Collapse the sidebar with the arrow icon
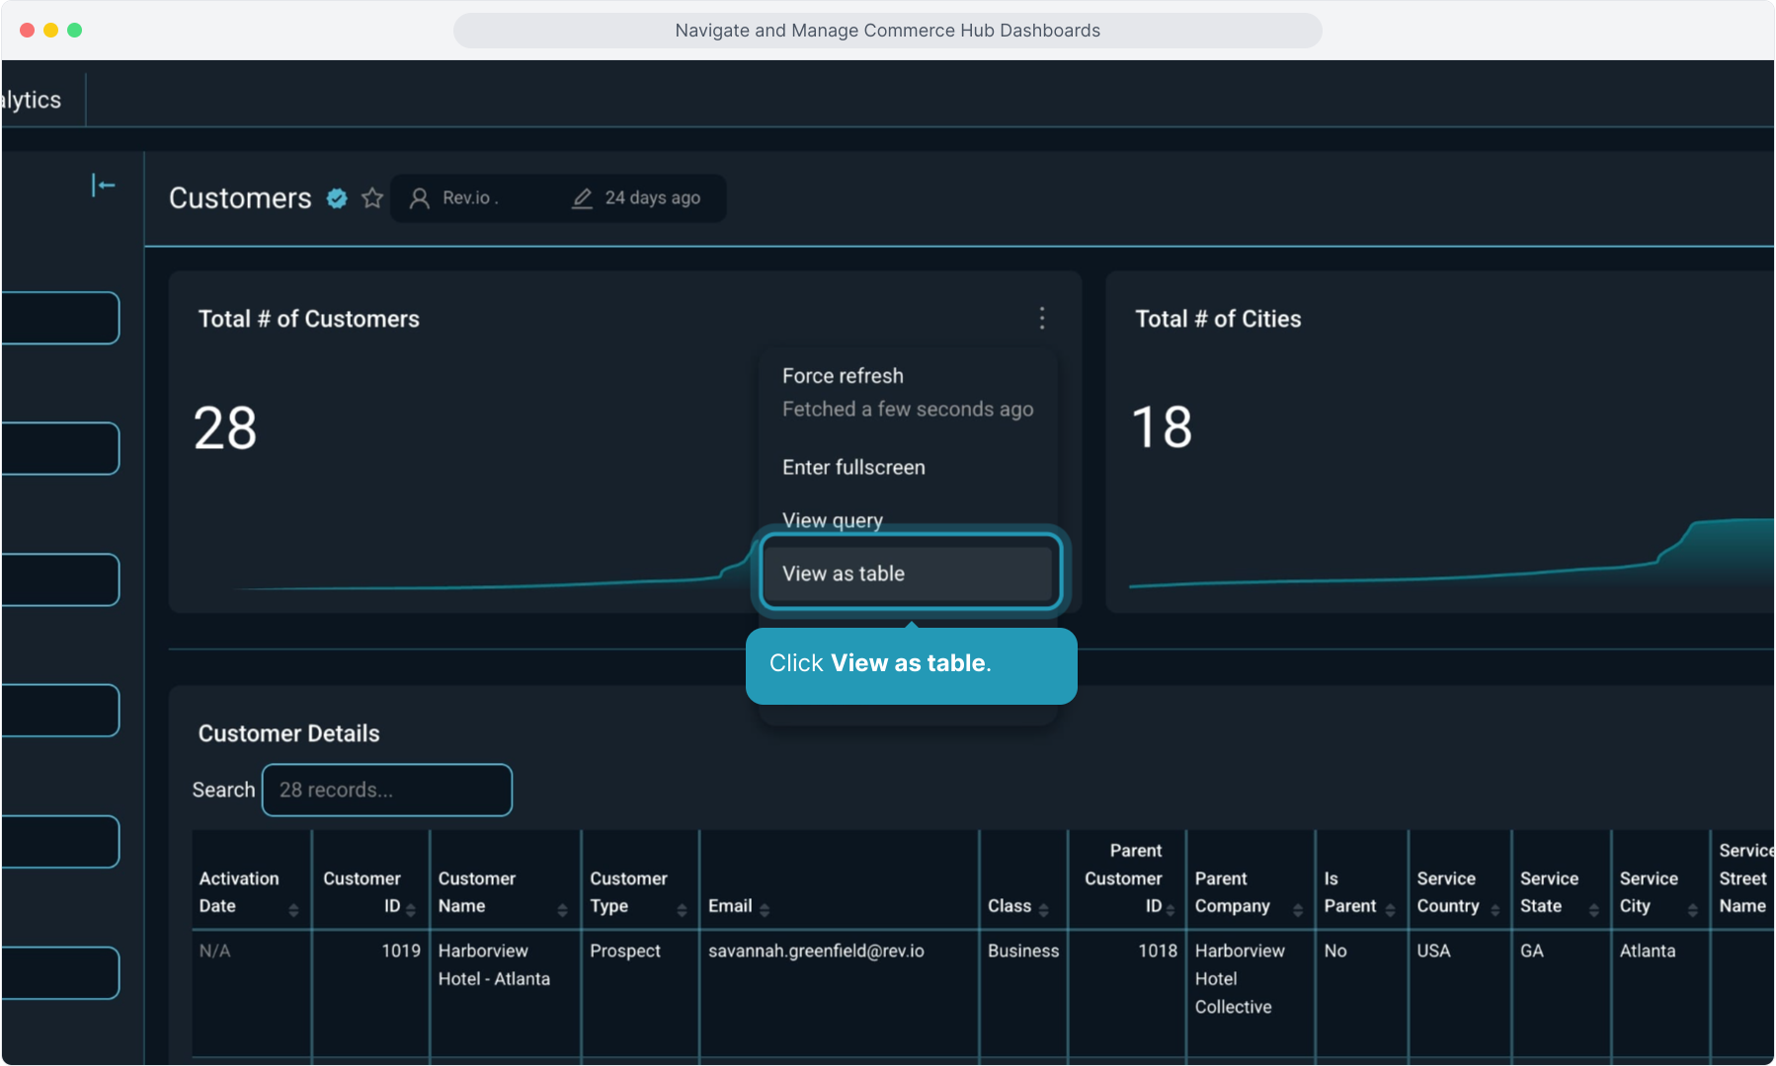The height and width of the screenshot is (1066, 1776). (104, 186)
